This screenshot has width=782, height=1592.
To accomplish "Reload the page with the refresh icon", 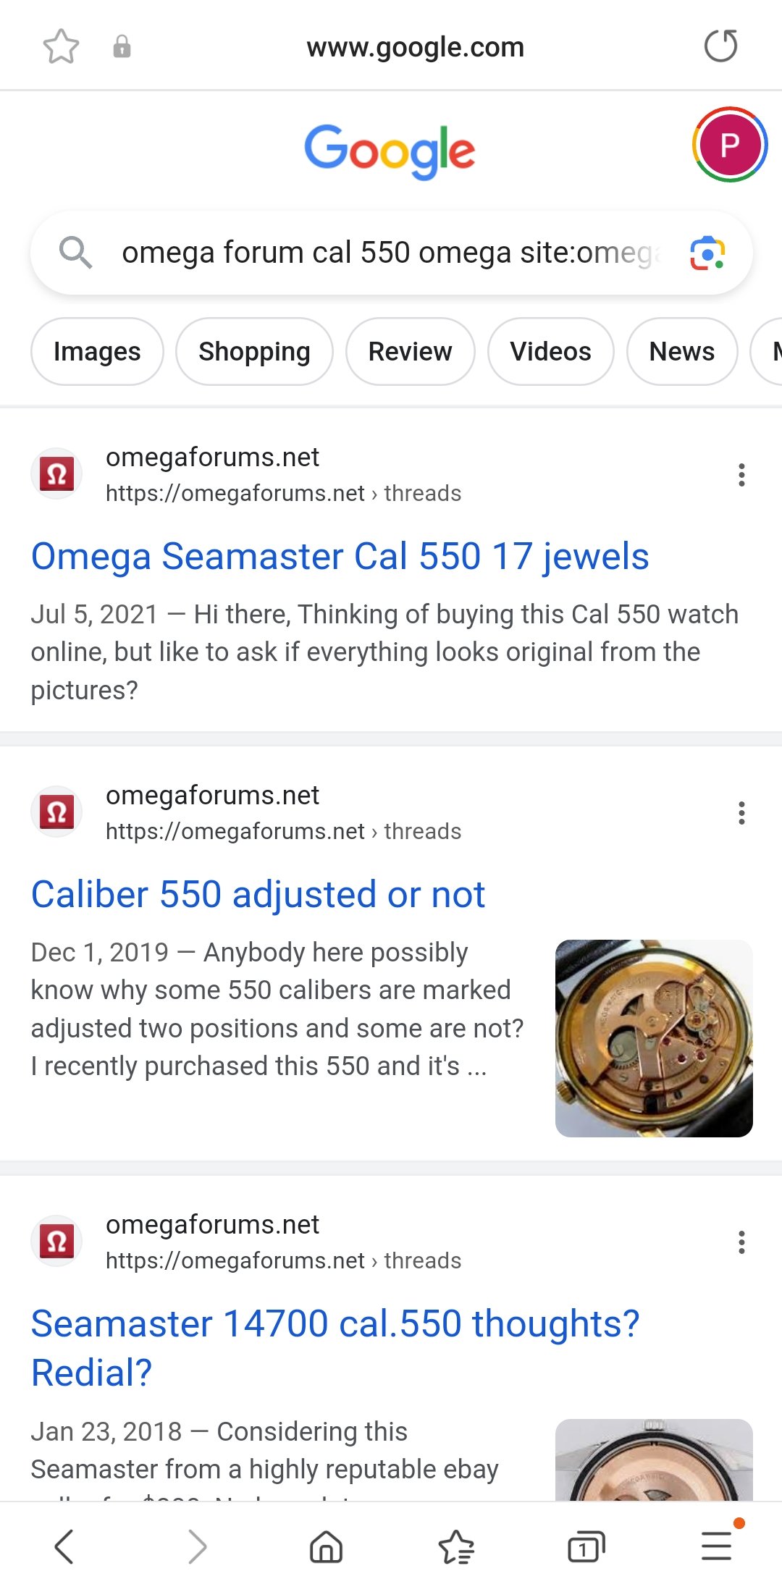I will [720, 46].
